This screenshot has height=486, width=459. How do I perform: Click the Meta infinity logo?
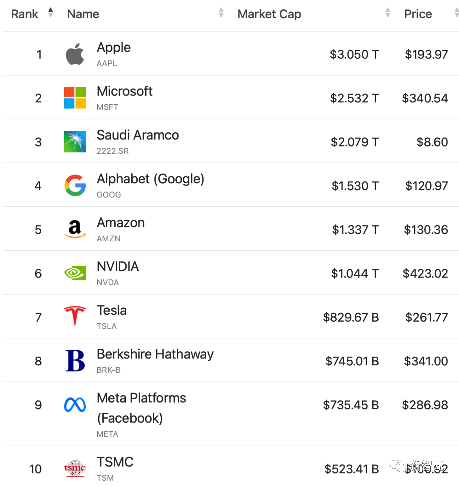click(75, 405)
